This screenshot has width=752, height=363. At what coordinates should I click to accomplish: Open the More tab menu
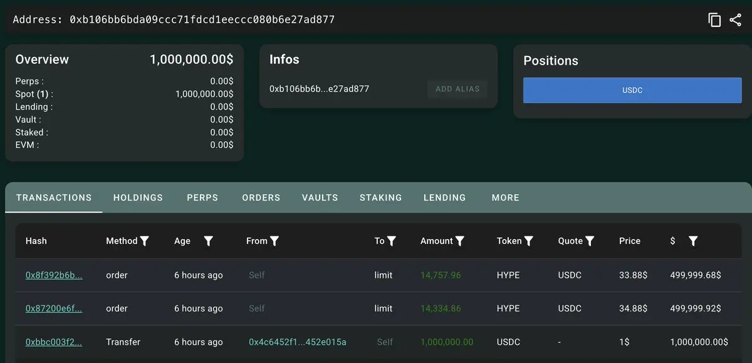point(506,197)
